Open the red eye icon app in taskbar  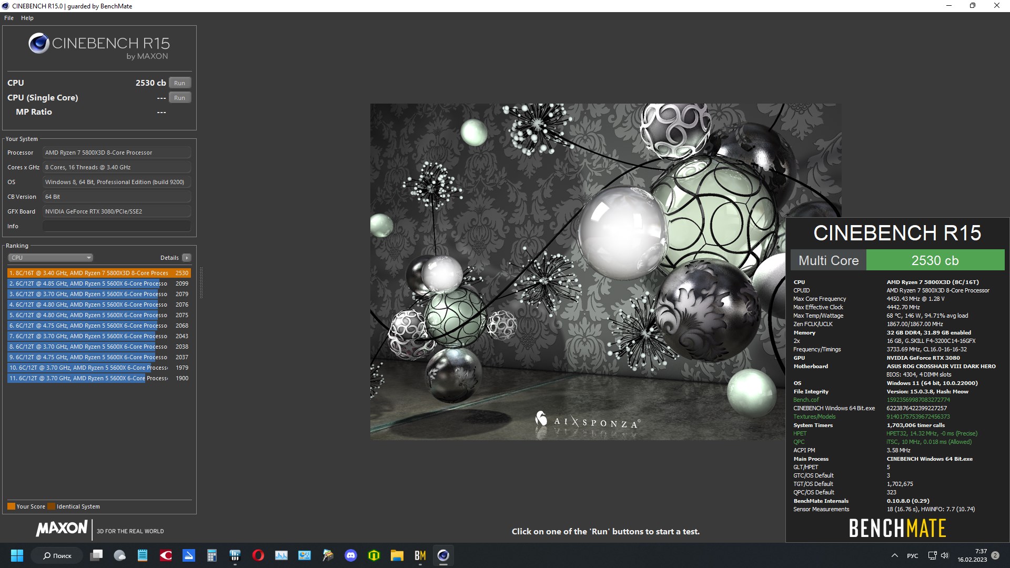166,555
